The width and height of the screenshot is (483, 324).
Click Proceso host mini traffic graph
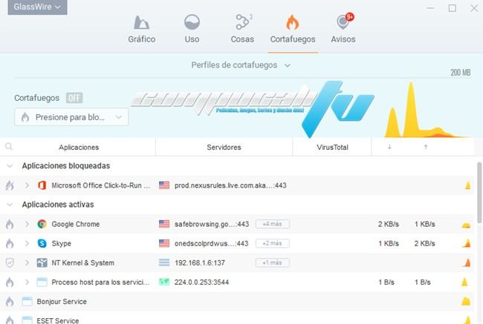tap(464, 282)
